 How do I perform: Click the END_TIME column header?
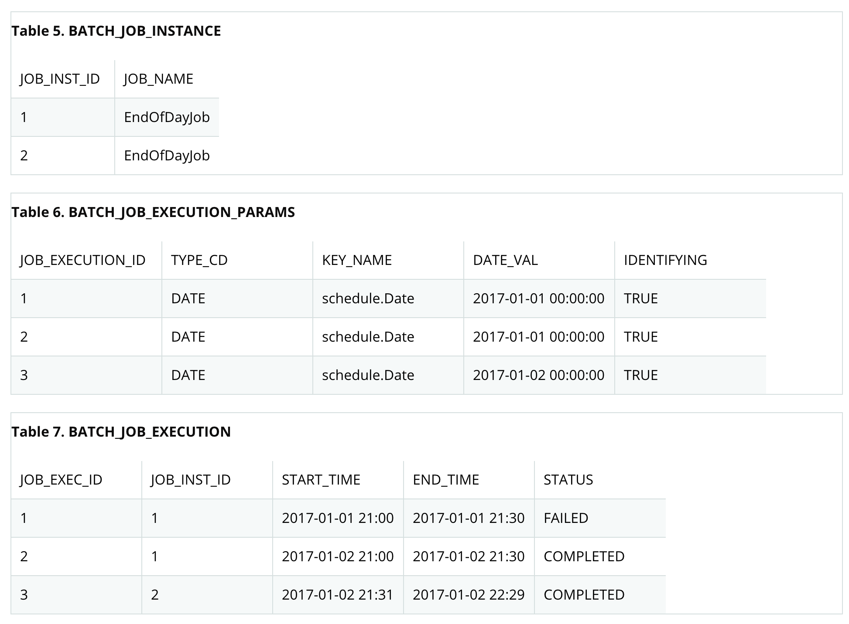(x=446, y=480)
